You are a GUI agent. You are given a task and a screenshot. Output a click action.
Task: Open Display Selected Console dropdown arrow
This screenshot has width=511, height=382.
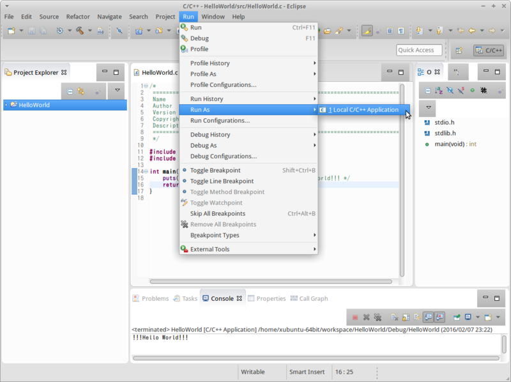478,317
